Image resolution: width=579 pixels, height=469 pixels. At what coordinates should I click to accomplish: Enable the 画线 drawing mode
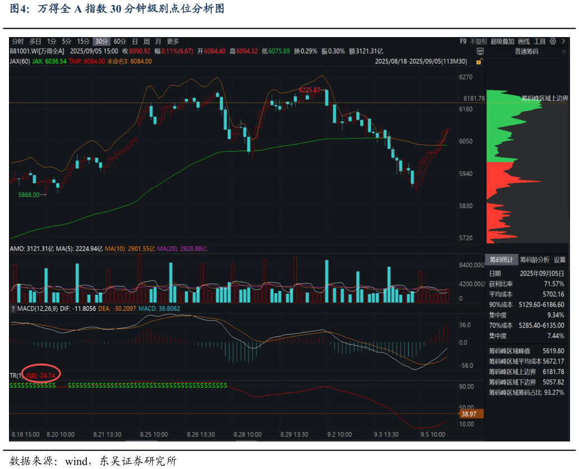(523, 41)
